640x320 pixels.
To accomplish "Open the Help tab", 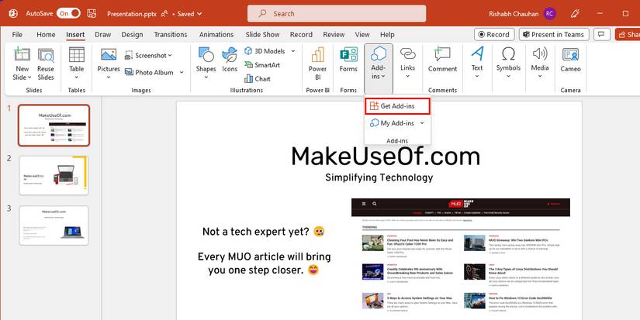I will point(387,35).
